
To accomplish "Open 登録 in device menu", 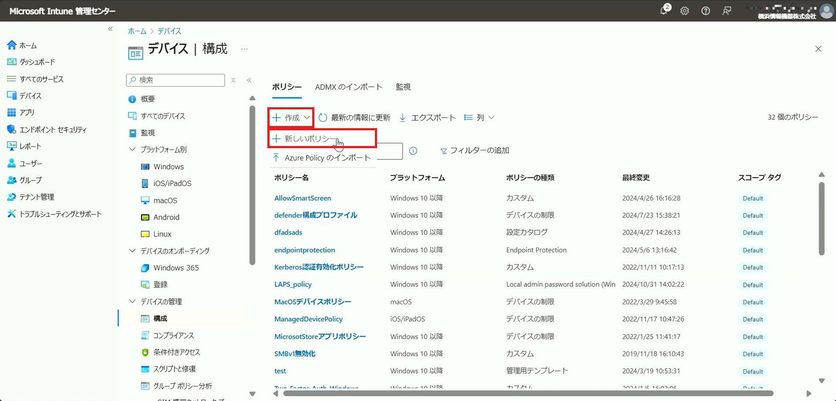I will pyautogui.click(x=154, y=285).
